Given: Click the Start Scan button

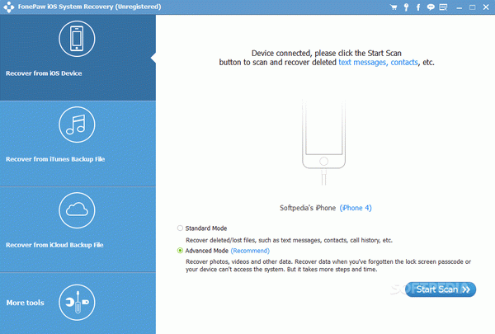Looking at the screenshot, I should coord(441,289).
